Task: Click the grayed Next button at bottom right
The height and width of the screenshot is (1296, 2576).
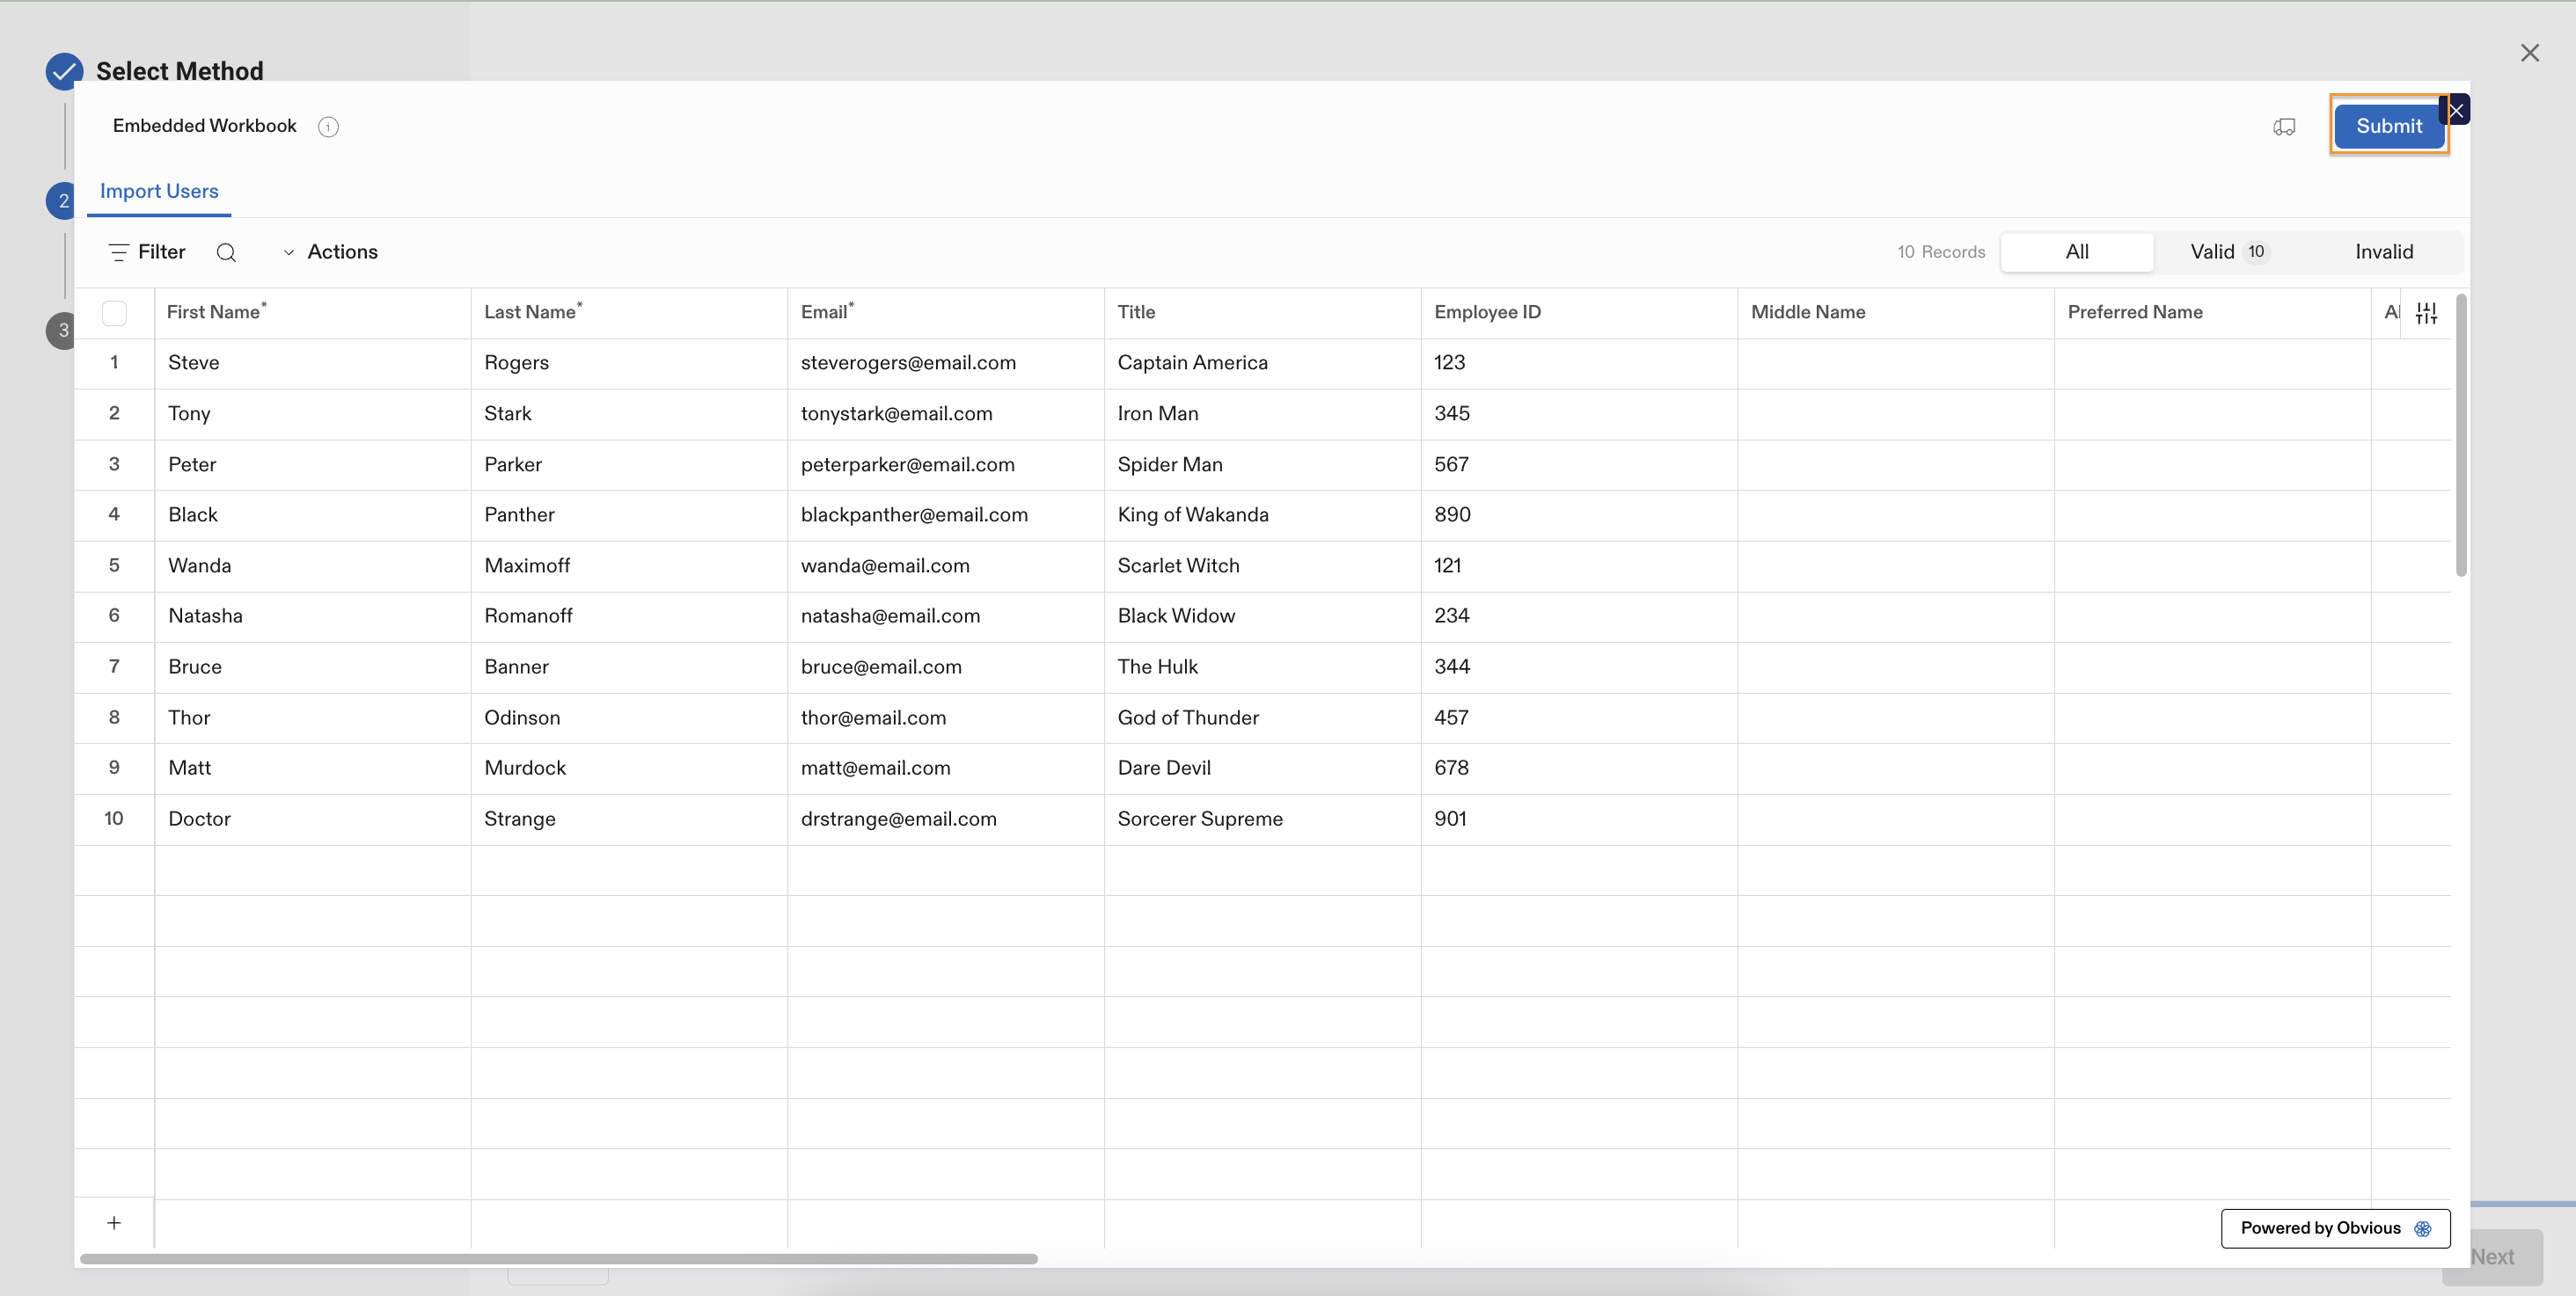Action: (x=2492, y=1256)
